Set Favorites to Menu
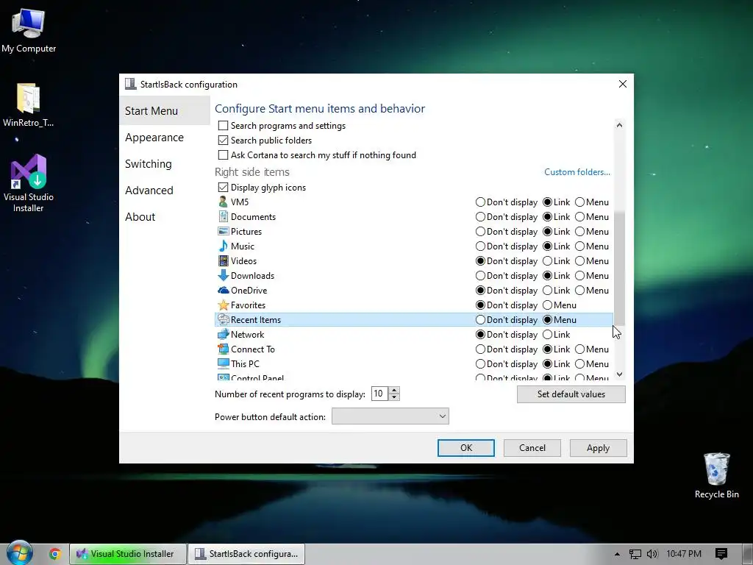753x565 pixels. (547, 305)
